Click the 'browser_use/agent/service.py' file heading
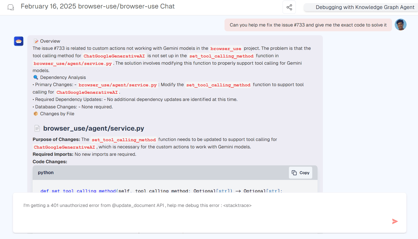Viewport: 418px width, 239px height. pos(94,129)
